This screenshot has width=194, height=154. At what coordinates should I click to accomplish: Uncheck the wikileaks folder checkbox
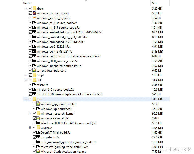35,128
